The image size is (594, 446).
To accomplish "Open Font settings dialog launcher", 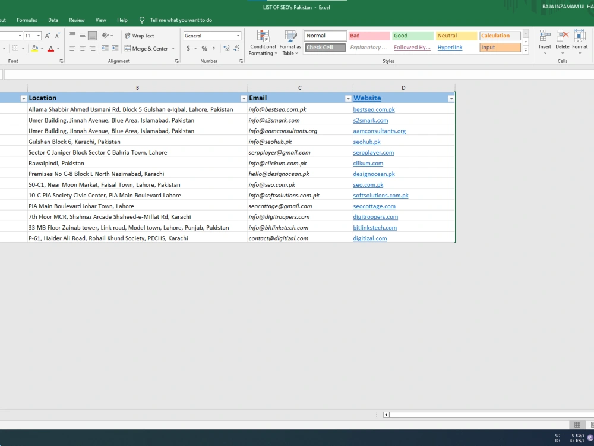I will 61,61.
